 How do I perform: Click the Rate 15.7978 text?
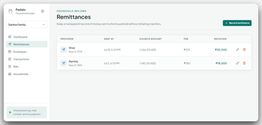75,52
